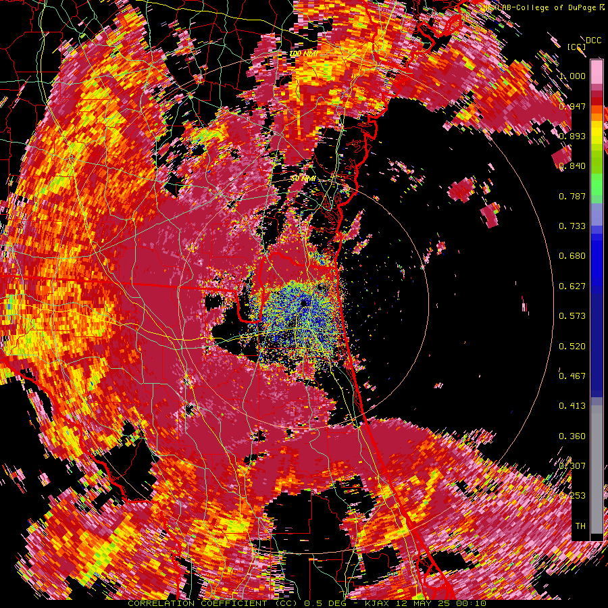Select the 0.307 legend label
This screenshot has height=608, width=608.
click(x=572, y=466)
